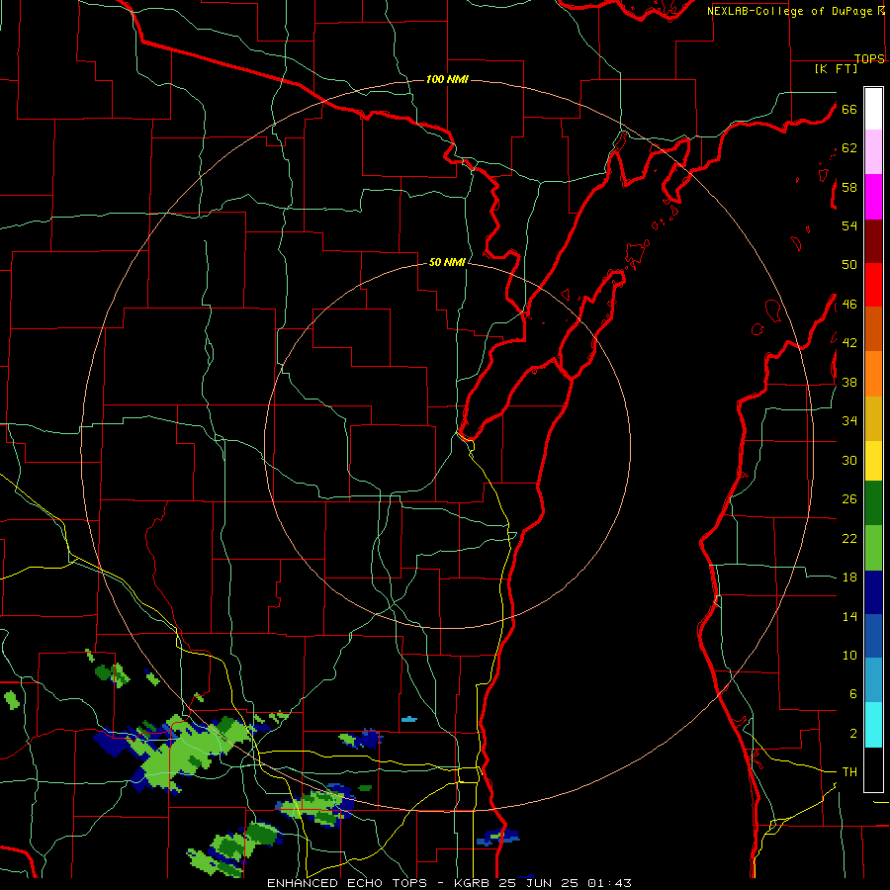890x890 pixels.
Task: Click the legend value 50 in the color scale
Action: point(849,264)
